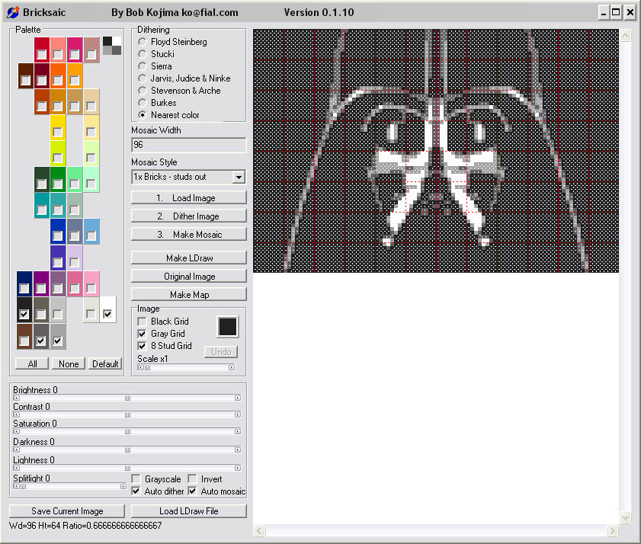Tick the Invert checkbox
This screenshot has height=544, width=641.
(x=192, y=479)
